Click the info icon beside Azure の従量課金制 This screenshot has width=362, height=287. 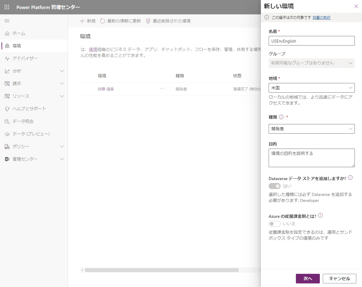(320, 215)
